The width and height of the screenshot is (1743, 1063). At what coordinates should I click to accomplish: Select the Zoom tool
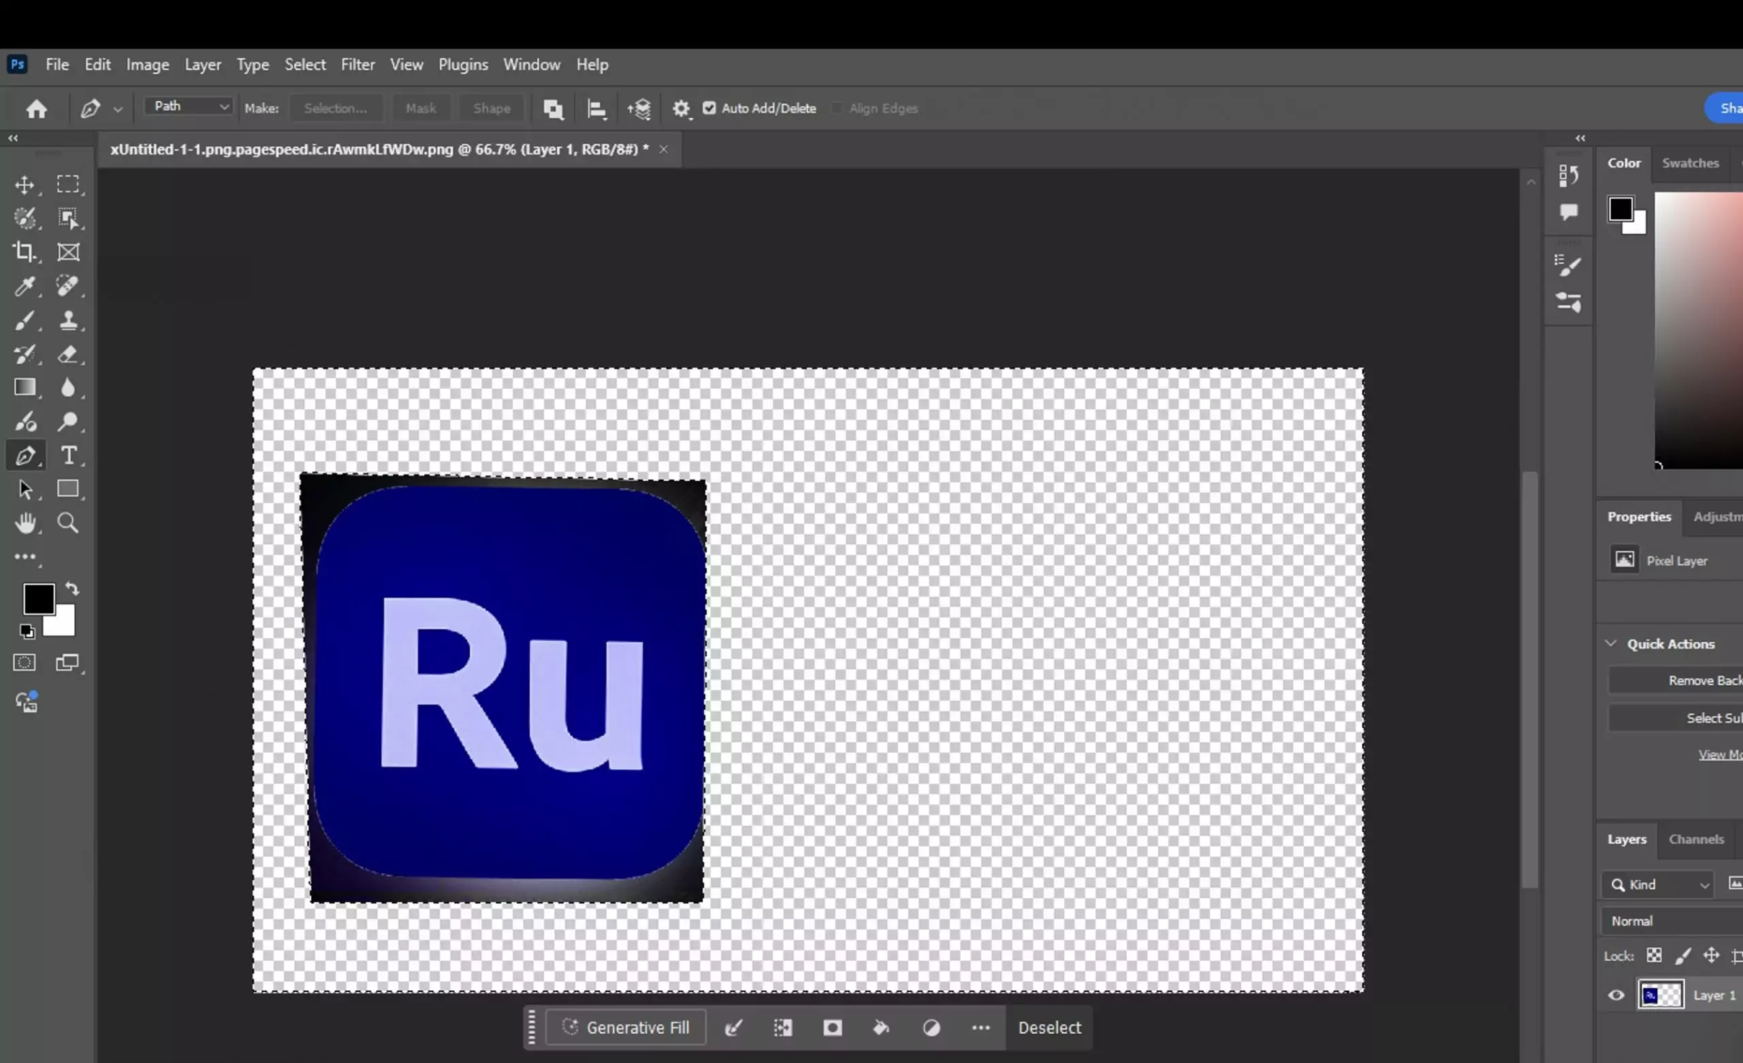68,522
